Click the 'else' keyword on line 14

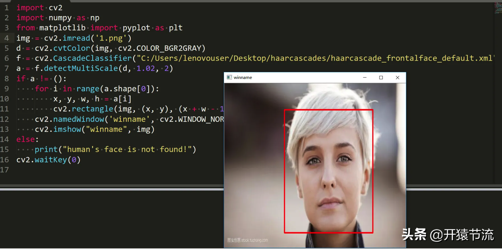click(x=26, y=139)
